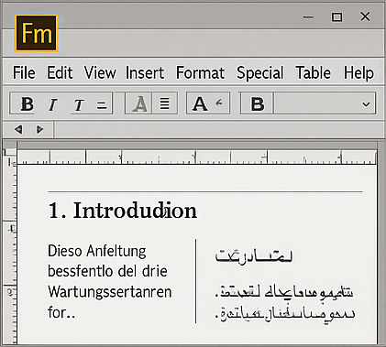The width and height of the screenshot is (386, 347).
Task: Click the right-pointing triangle arrow
Action: [x=39, y=129]
